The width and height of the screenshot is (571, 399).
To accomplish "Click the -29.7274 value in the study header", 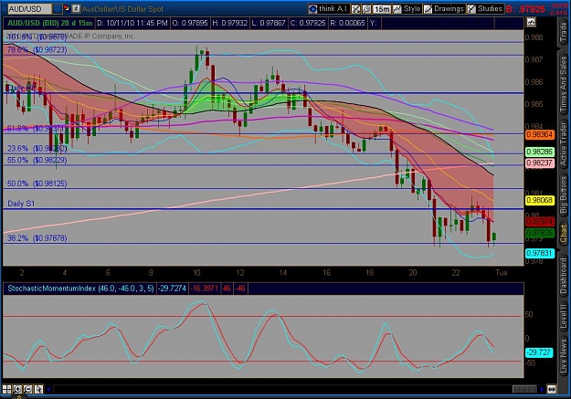I will pyautogui.click(x=172, y=289).
